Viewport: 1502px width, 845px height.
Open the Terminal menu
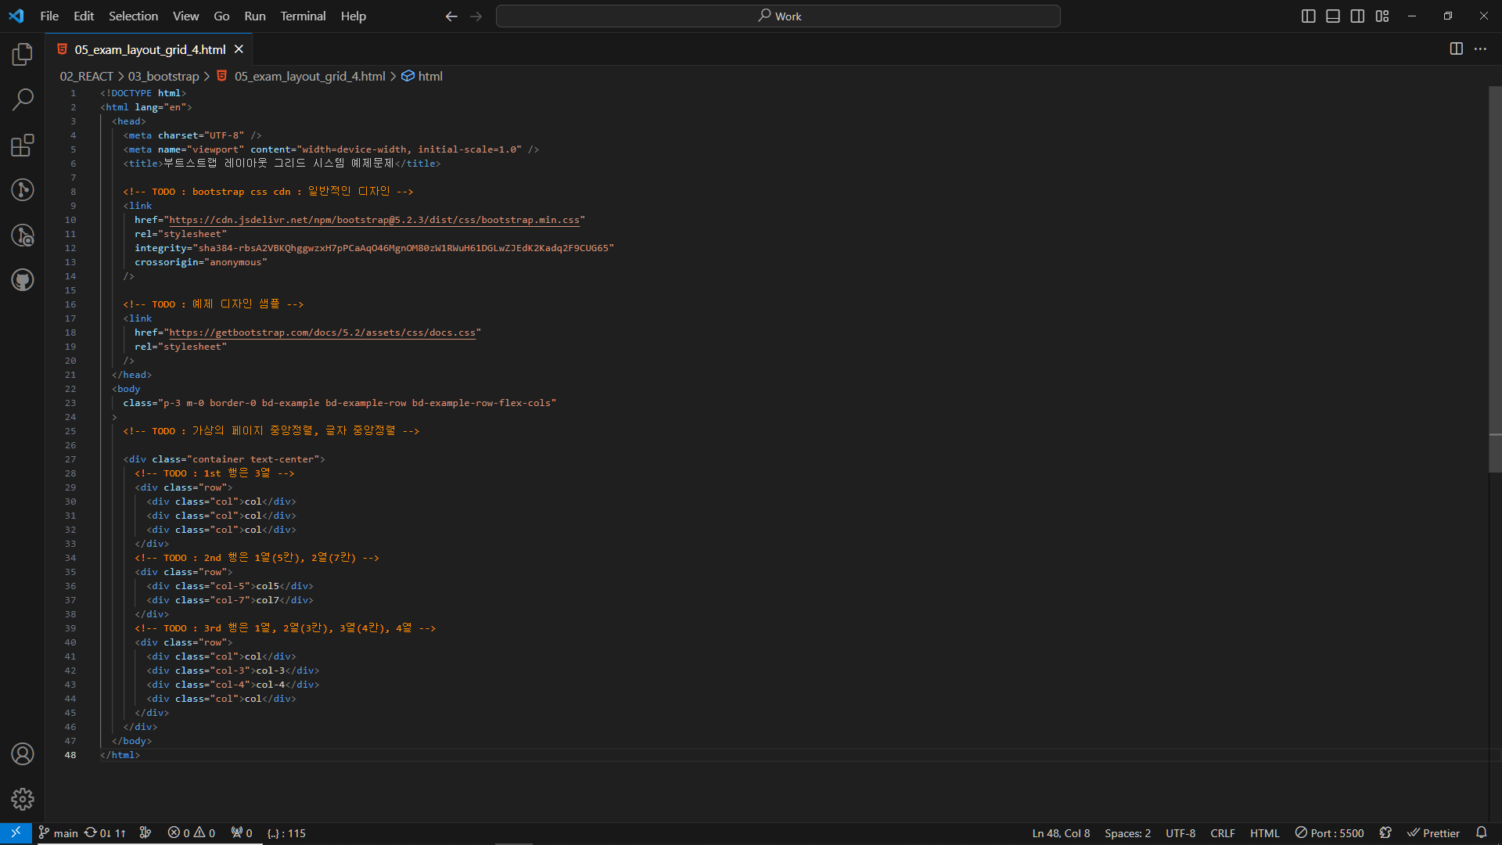click(x=303, y=16)
